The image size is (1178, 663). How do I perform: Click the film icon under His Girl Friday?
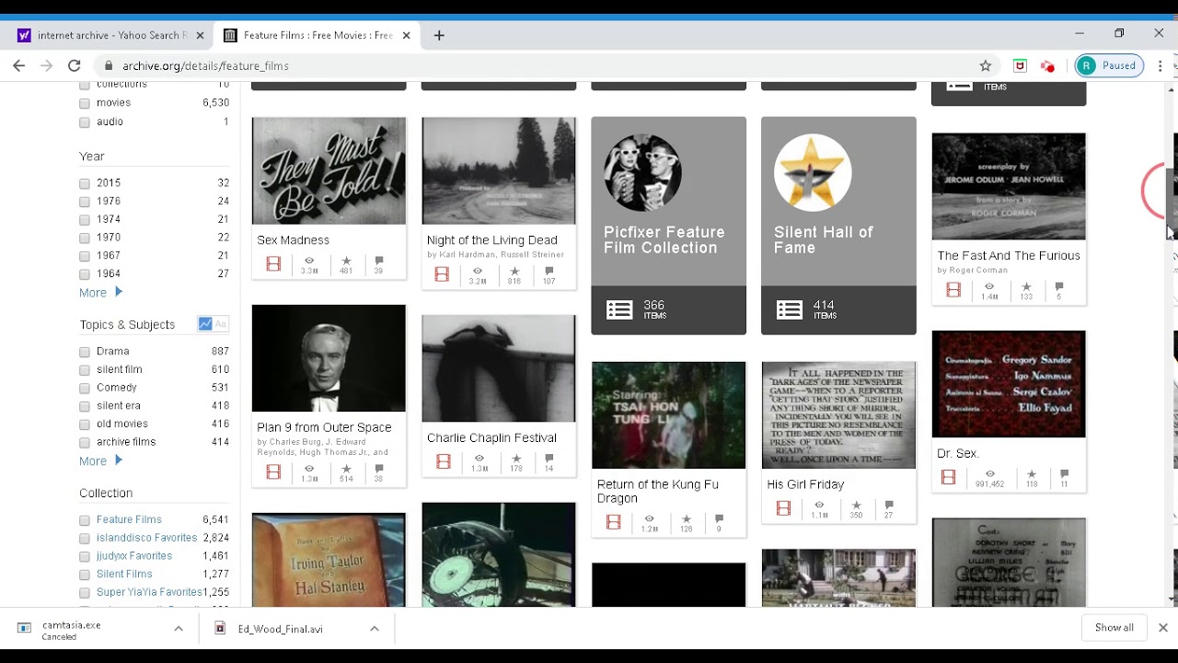coord(784,508)
